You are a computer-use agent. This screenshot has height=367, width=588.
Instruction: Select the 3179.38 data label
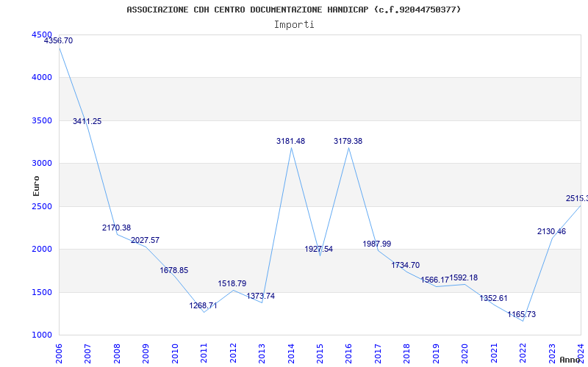pos(348,141)
